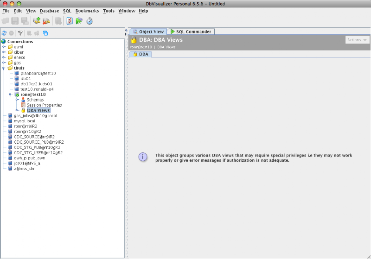
Task: Click the grayed folder icon beside window icon
Action: click(x=37, y=33)
